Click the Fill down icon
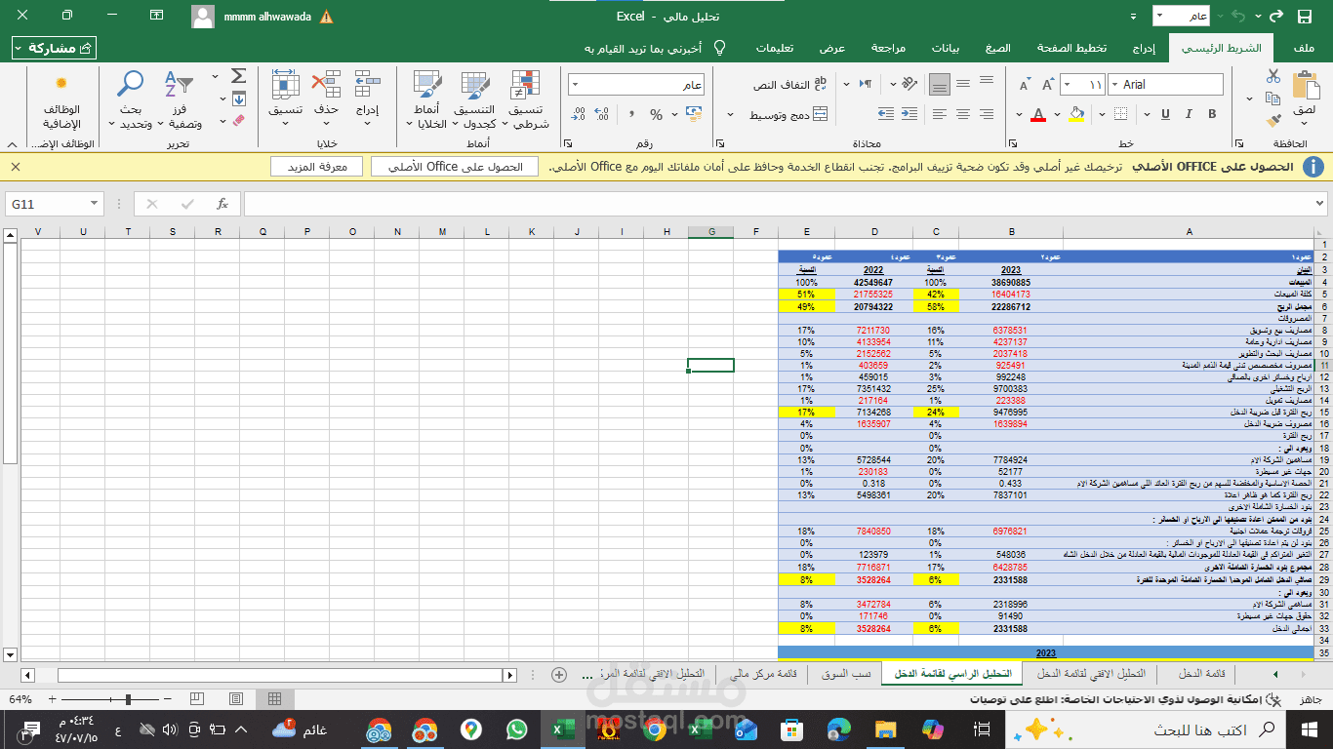The width and height of the screenshot is (1333, 749). point(238,99)
